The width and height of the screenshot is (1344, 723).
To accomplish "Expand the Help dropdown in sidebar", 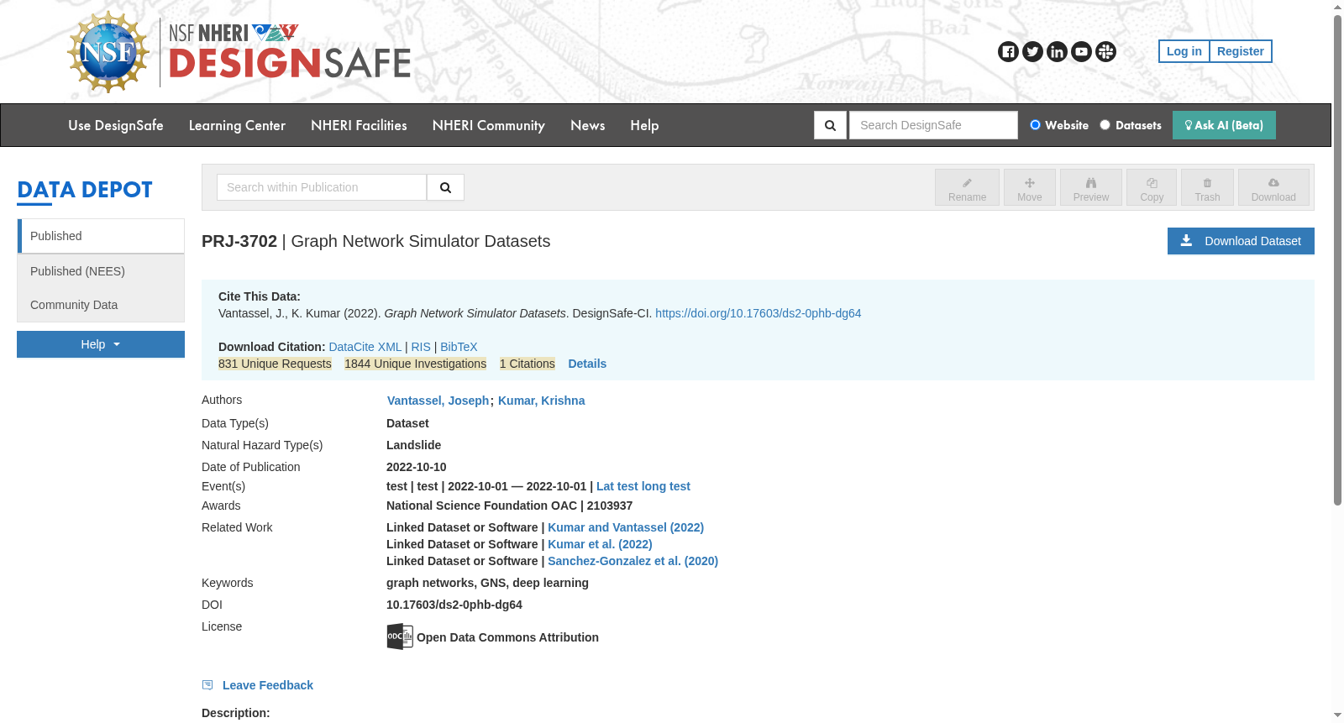I will coord(101,344).
